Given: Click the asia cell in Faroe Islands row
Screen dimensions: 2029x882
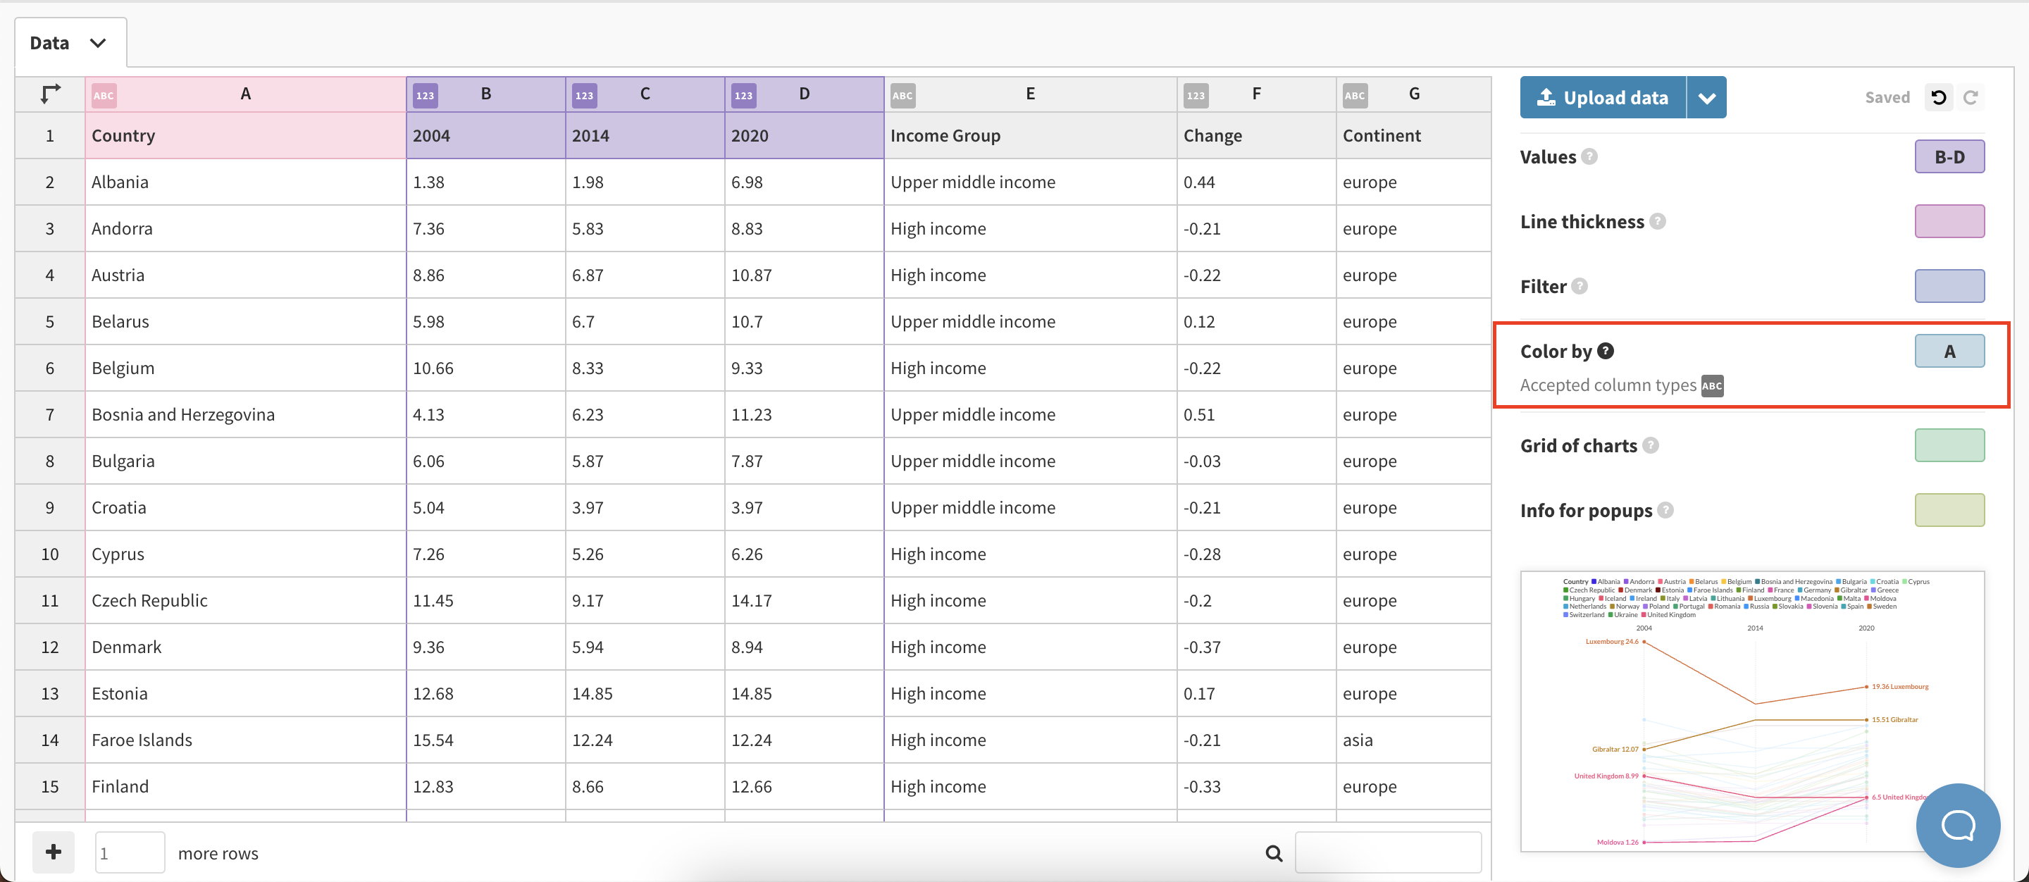Looking at the screenshot, I should (x=1414, y=740).
